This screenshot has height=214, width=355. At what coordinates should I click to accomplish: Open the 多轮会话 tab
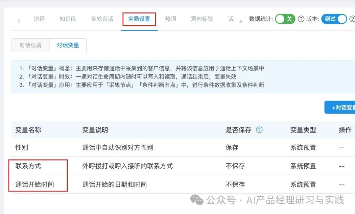point(102,19)
